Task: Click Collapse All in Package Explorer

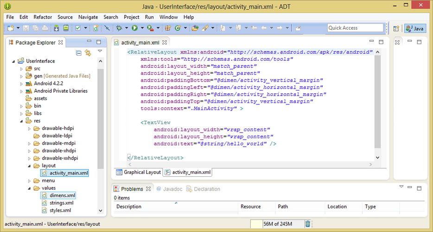Action: pos(79,53)
